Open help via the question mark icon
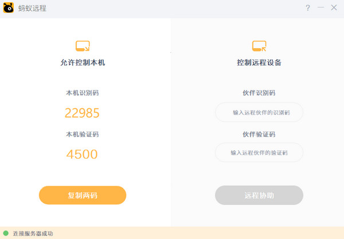The image size is (344, 239). pyautogui.click(x=308, y=8)
